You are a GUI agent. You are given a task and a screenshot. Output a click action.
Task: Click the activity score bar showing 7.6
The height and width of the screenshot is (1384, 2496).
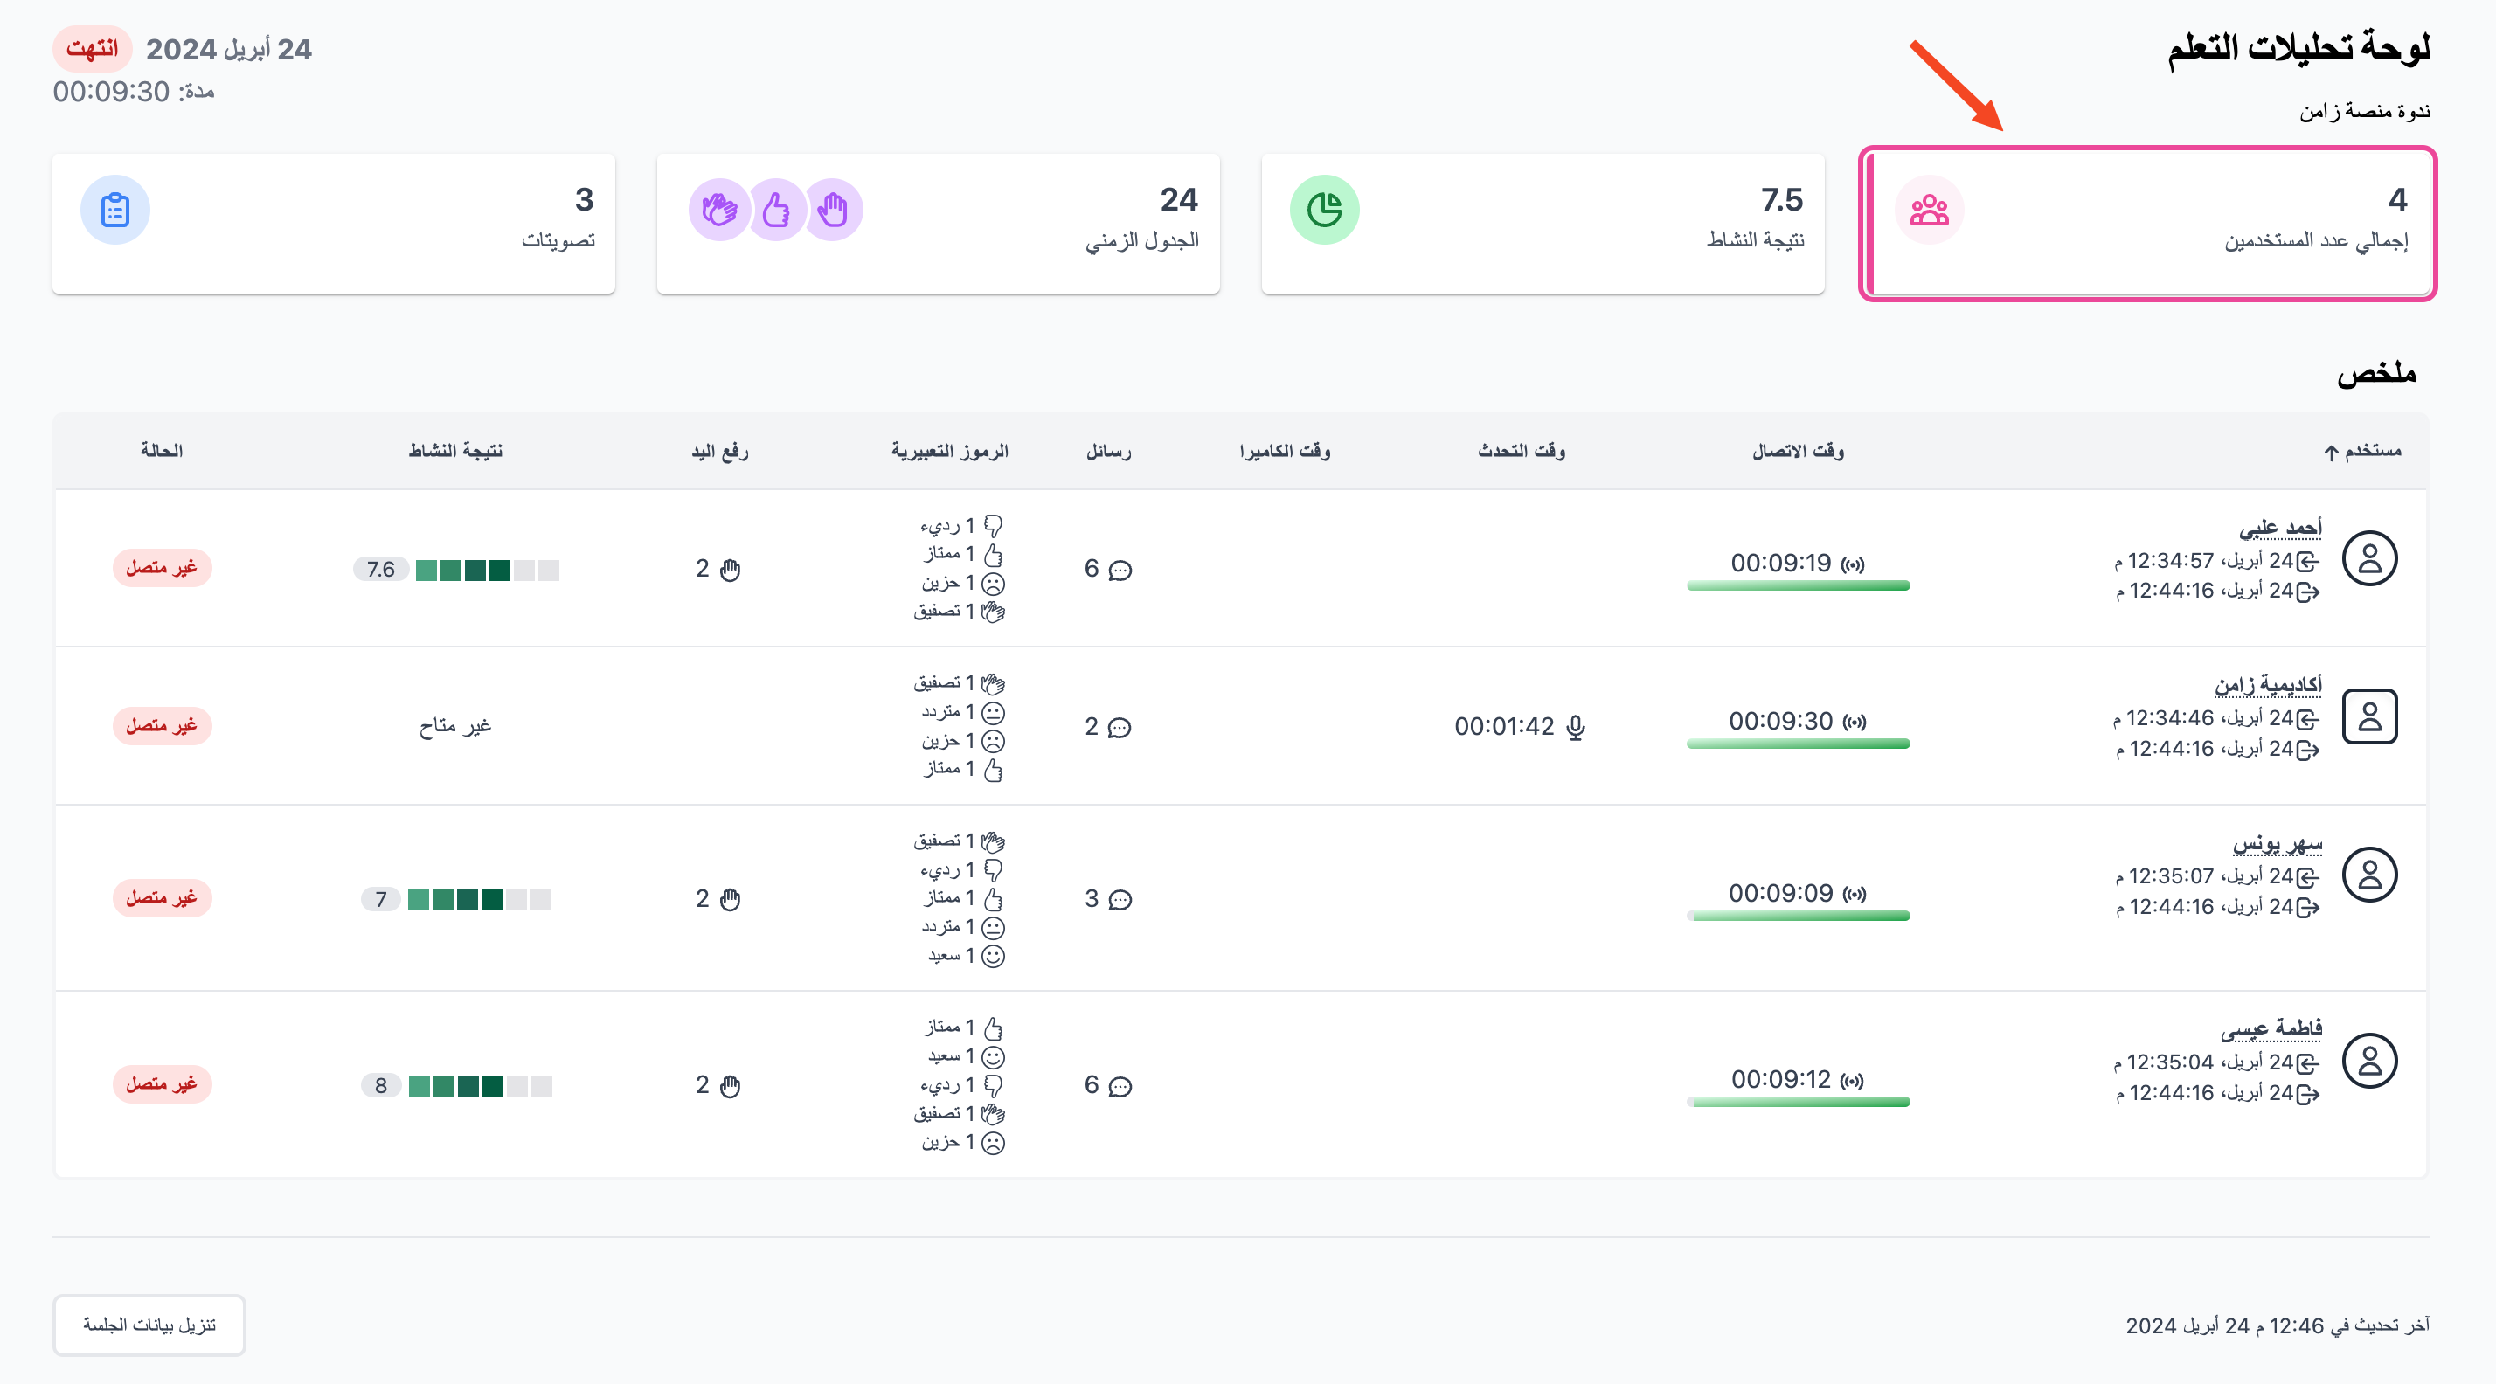488,571
